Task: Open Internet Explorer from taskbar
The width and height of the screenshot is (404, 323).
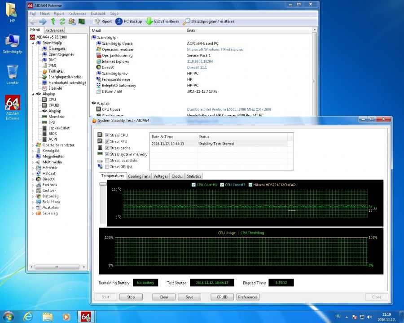Action: point(28,317)
